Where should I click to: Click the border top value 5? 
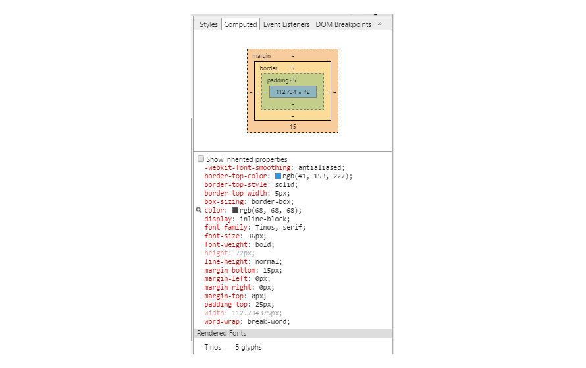pyautogui.click(x=292, y=68)
